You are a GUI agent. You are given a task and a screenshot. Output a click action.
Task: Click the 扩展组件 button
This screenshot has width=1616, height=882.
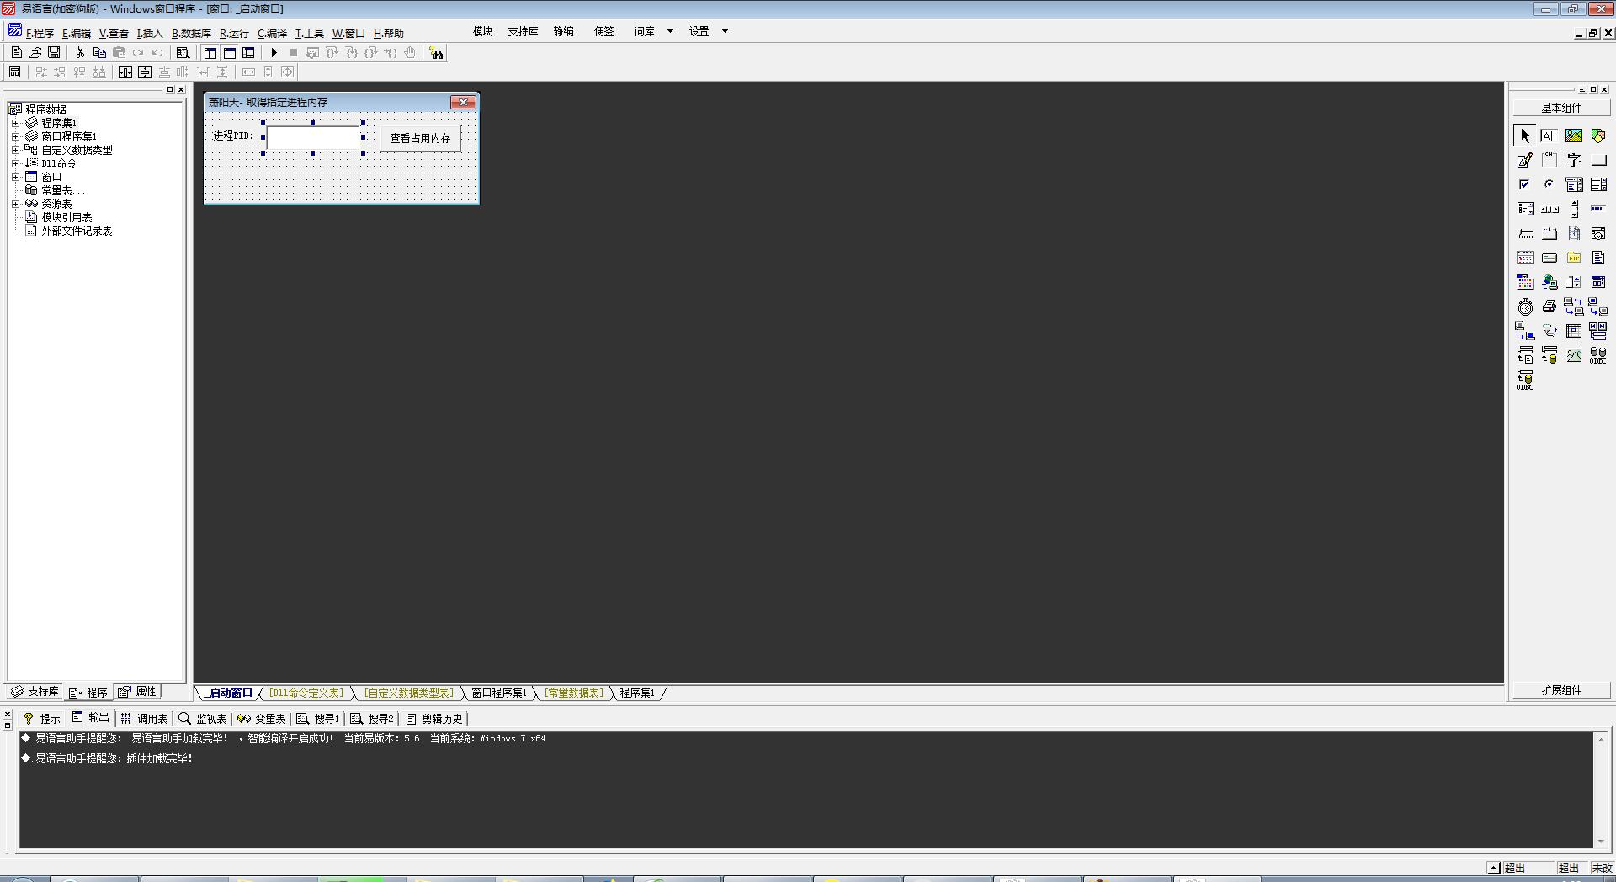(x=1560, y=690)
